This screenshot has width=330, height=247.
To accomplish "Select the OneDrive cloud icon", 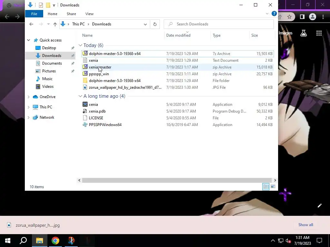I will [x=35, y=97].
